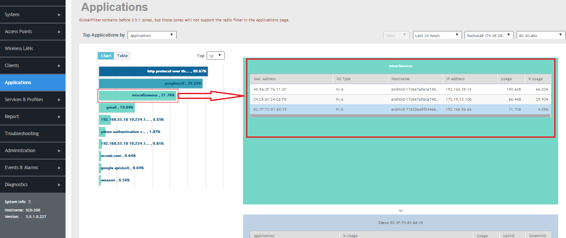This screenshot has width=566, height=238.
Task: Open the Wireless LANs section
Action: [x=19, y=48]
